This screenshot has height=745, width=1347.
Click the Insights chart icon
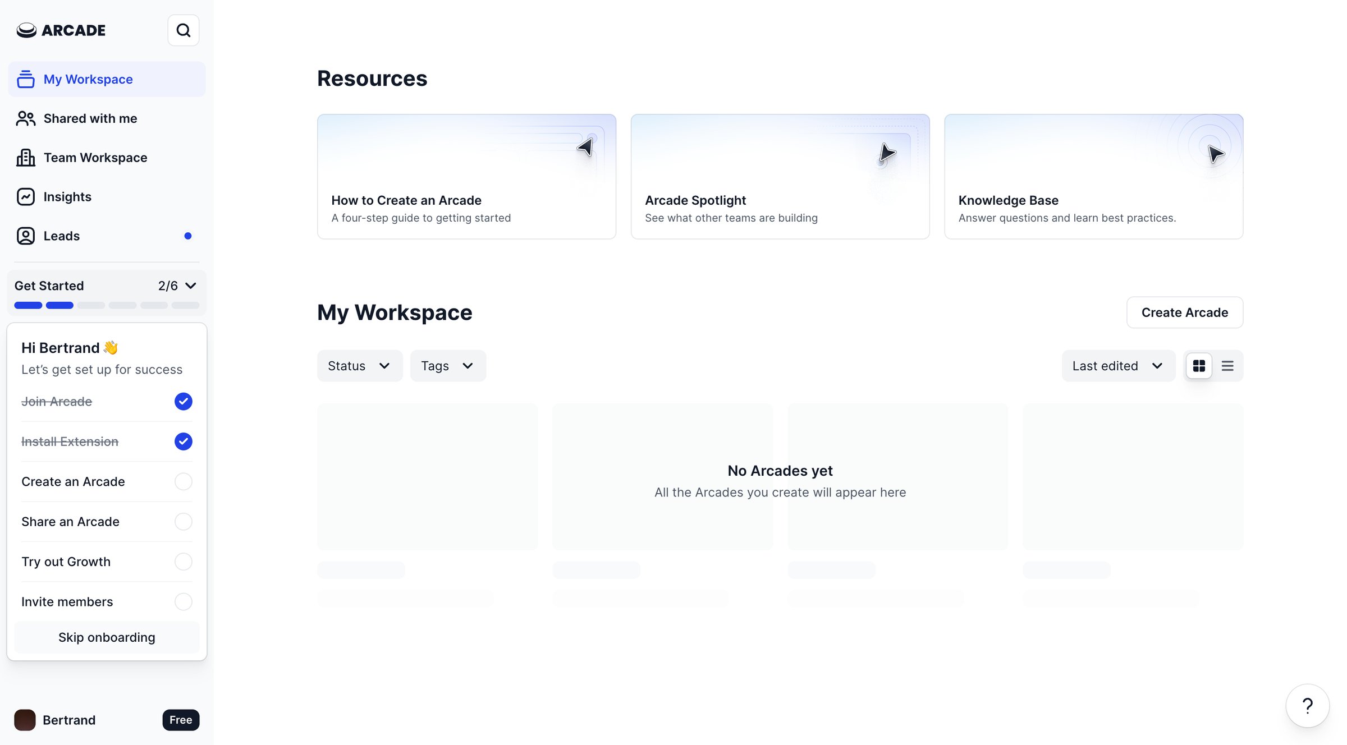26,197
